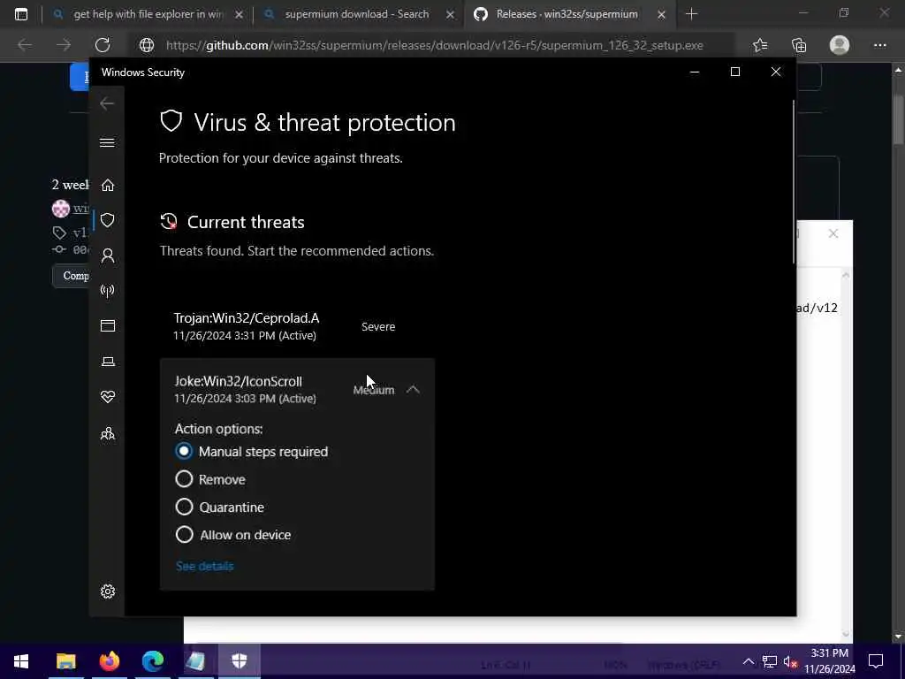Open App & browser control in the sidebar
905x679 pixels.
click(x=107, y=325)
